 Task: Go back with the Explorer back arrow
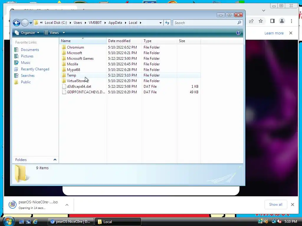(17, 23)
